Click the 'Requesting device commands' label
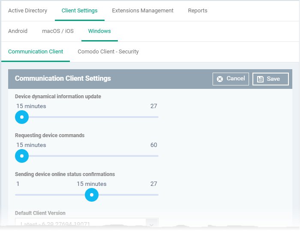This screenshot has width=300, height=232. coord(50,135)
